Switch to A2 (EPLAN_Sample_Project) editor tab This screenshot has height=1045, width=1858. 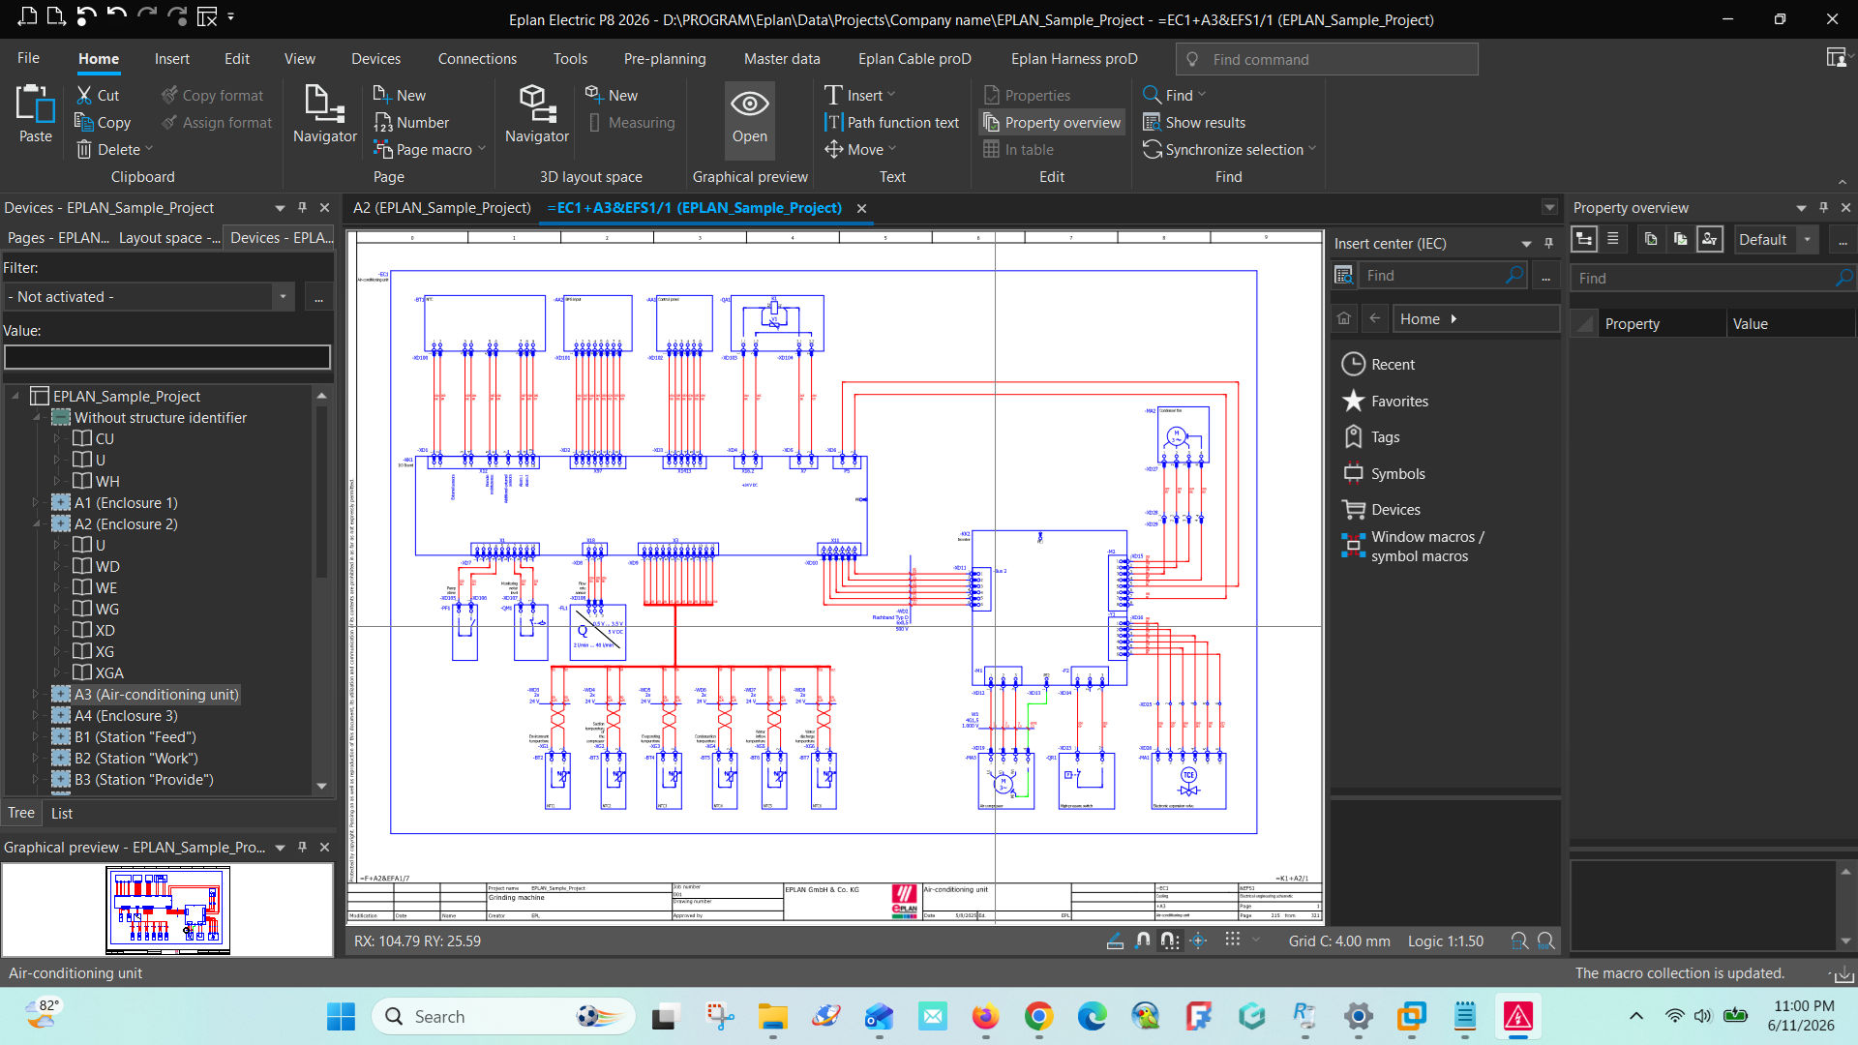pos(441,207)
